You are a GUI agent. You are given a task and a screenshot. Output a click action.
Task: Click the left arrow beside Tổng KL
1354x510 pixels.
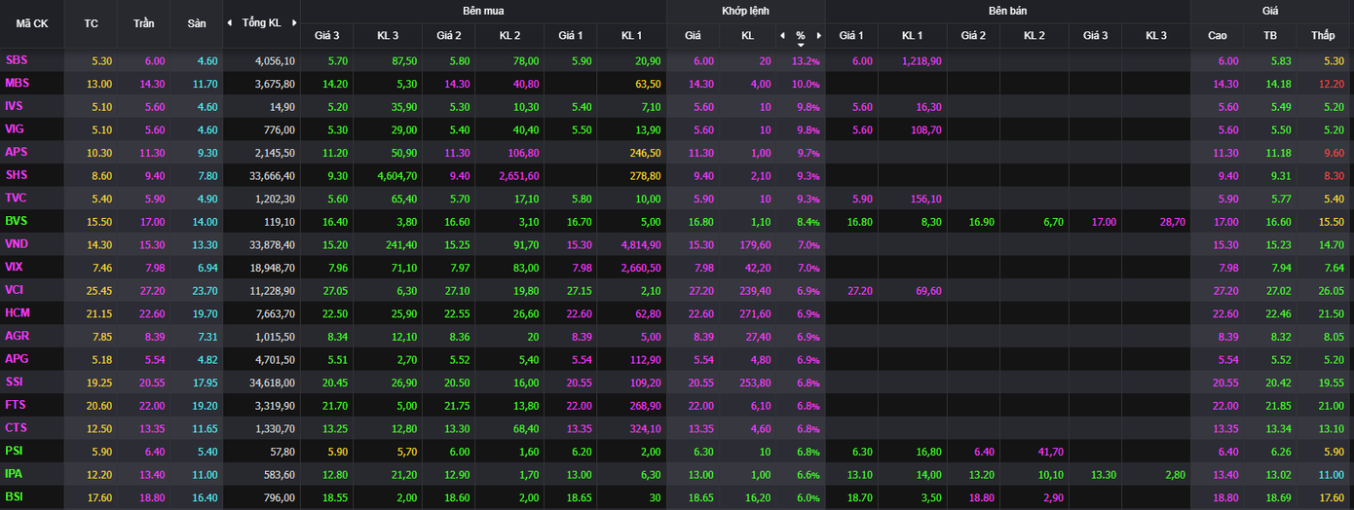(230, 22)
